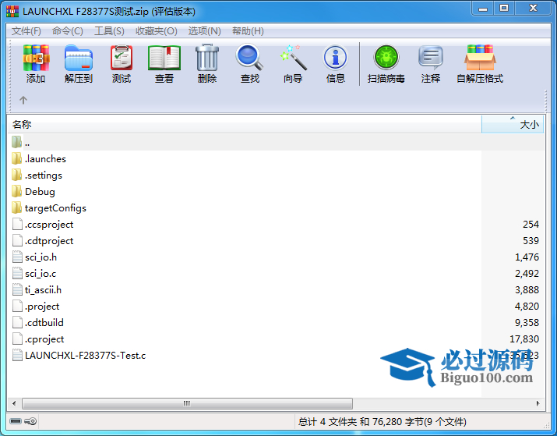This screenshot has height=436, width=557.
Task: Sort by Name (名称) column header
Action: pos(245,125)
